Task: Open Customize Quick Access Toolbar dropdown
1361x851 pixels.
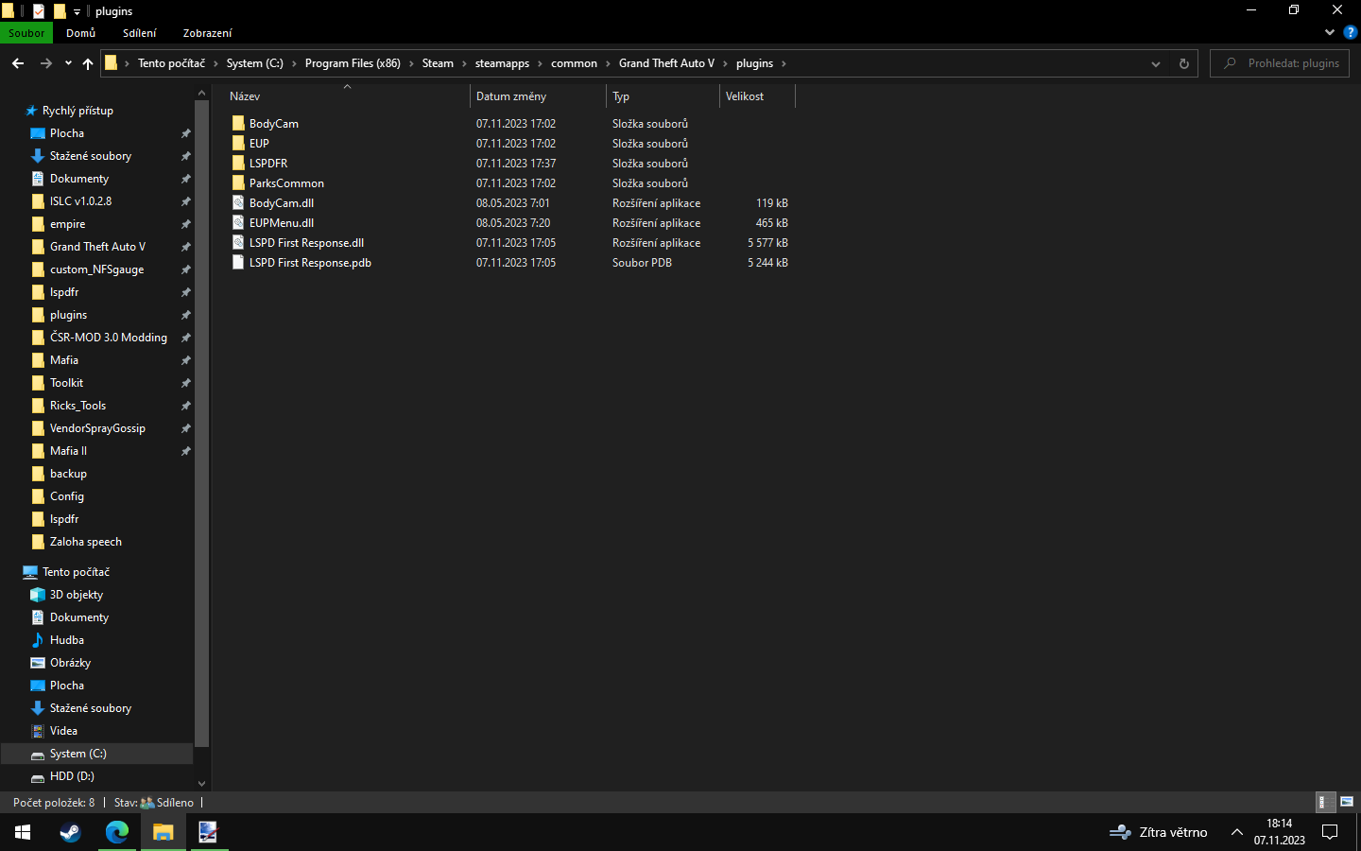Action: (x=78, y=11)
